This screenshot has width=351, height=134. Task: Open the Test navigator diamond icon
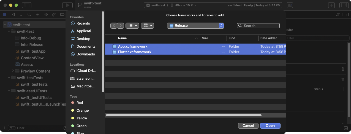coord(46,14)
